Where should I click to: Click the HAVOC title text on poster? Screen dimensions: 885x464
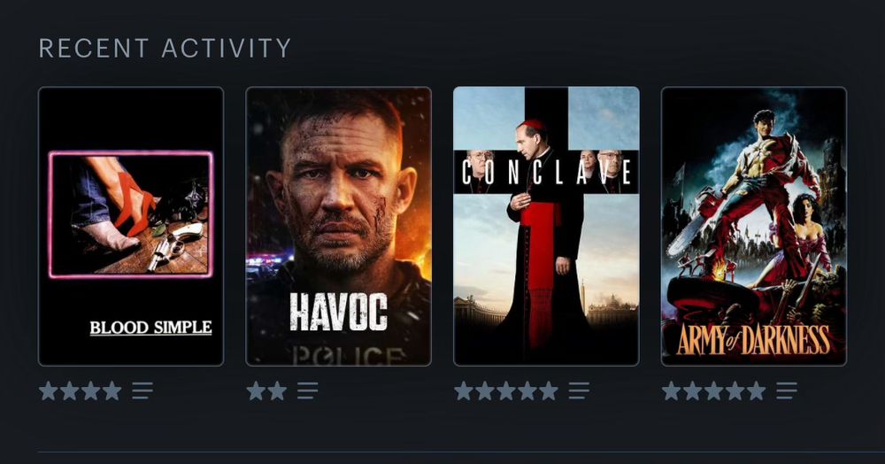pyautogui.click(x=339, y=312)
